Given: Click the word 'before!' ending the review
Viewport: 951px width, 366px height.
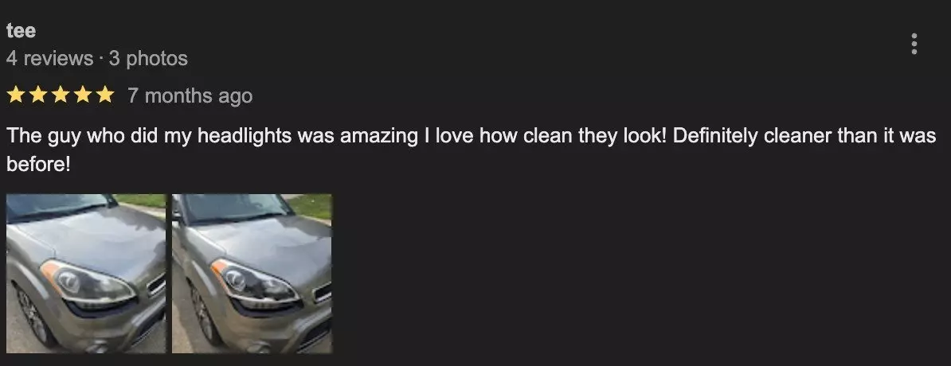Looking at the screenshot, I should [39, 164].
